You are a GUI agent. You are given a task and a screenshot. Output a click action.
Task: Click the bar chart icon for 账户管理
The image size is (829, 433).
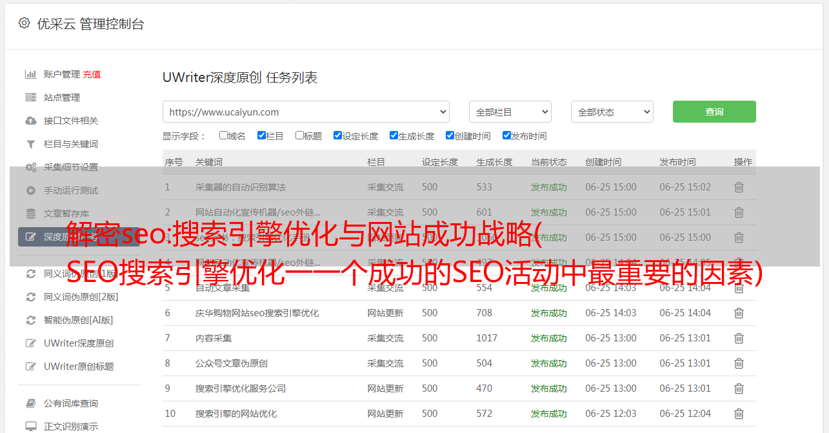[x=30, y=74]
